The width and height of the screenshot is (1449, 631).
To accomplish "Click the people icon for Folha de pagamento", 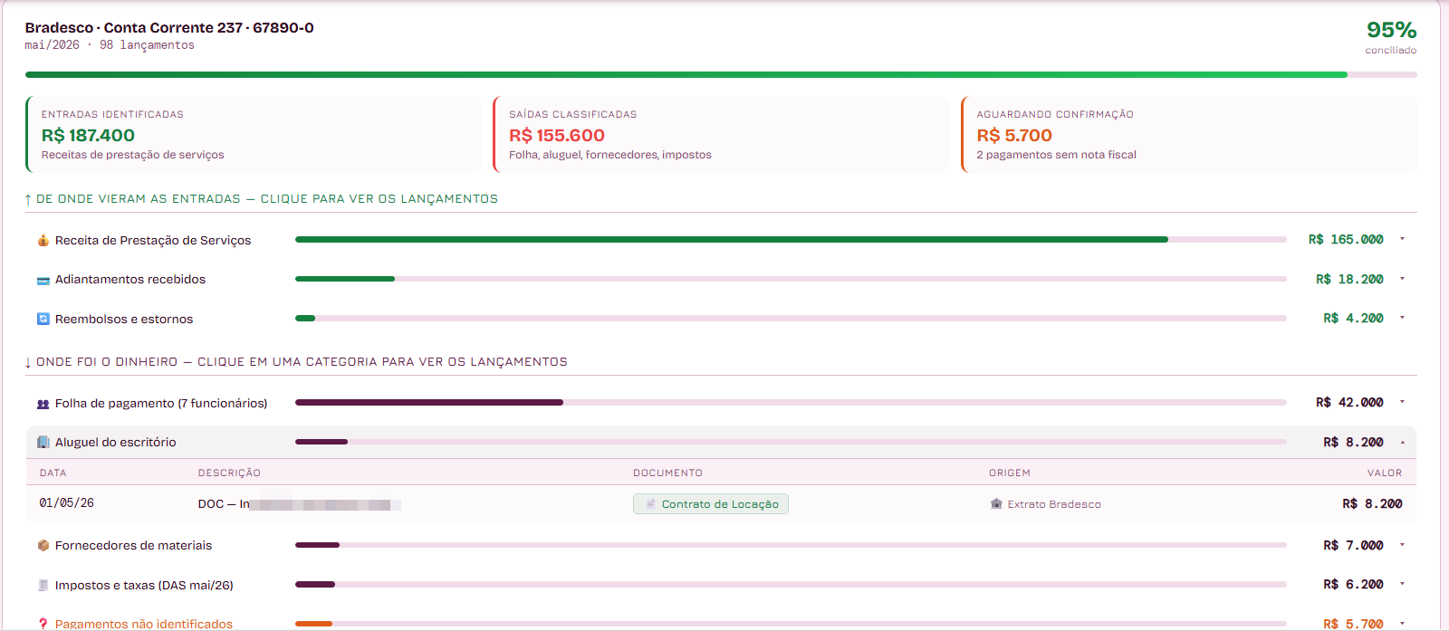I will point(43,404).
